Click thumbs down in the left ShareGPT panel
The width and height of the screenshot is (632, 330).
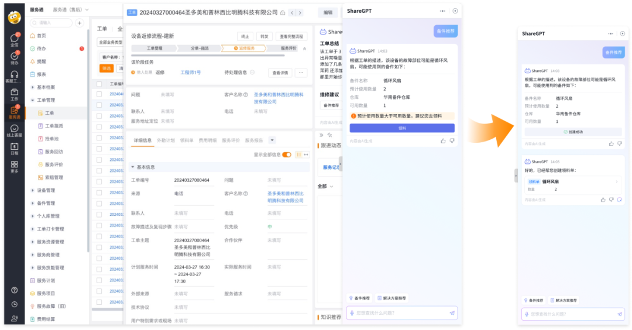[452, 141]
